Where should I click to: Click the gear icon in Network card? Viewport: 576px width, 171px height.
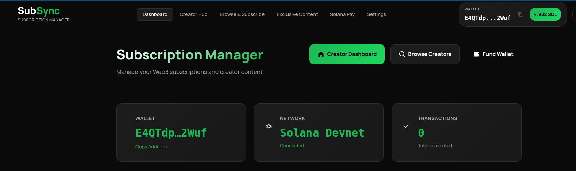(269, 126)
